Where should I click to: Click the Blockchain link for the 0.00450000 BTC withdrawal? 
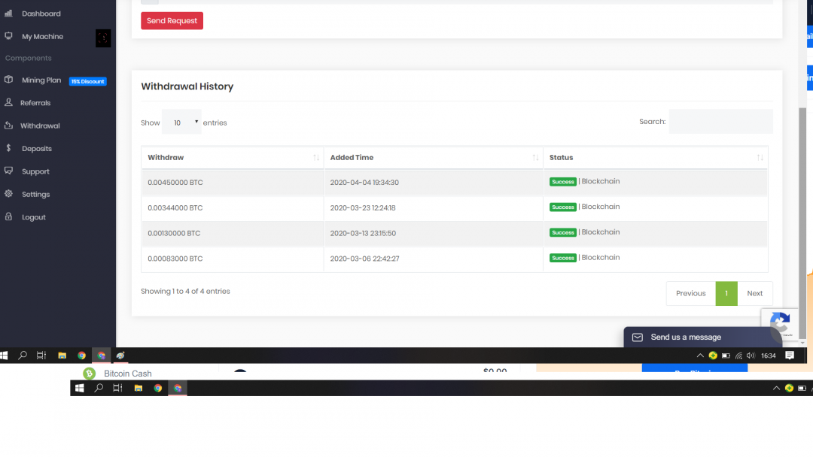tap(601, 181)
